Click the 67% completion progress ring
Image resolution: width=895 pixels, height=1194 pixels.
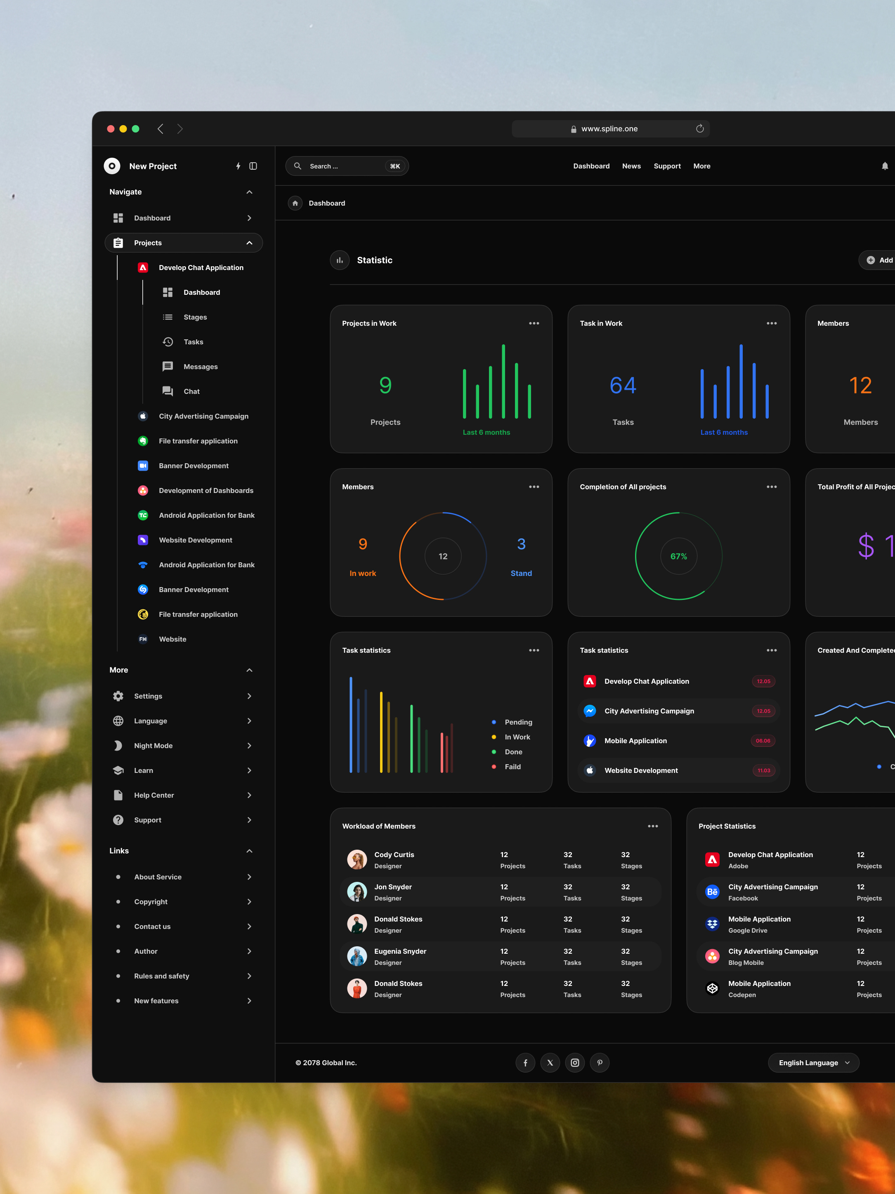point(679,556)
